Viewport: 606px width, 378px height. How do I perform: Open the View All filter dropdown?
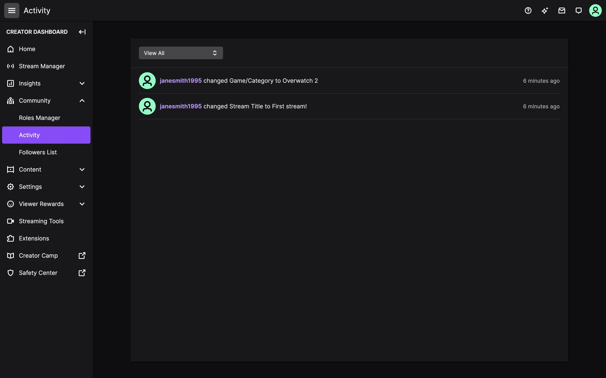181,53
